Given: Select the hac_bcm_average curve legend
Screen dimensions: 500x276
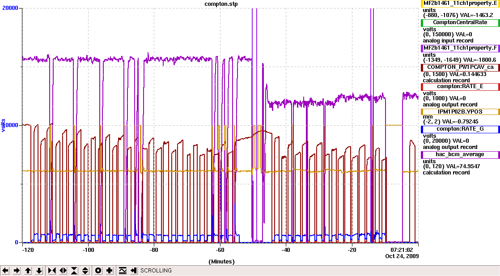Looking at the screenshot, I should point(460,155).
